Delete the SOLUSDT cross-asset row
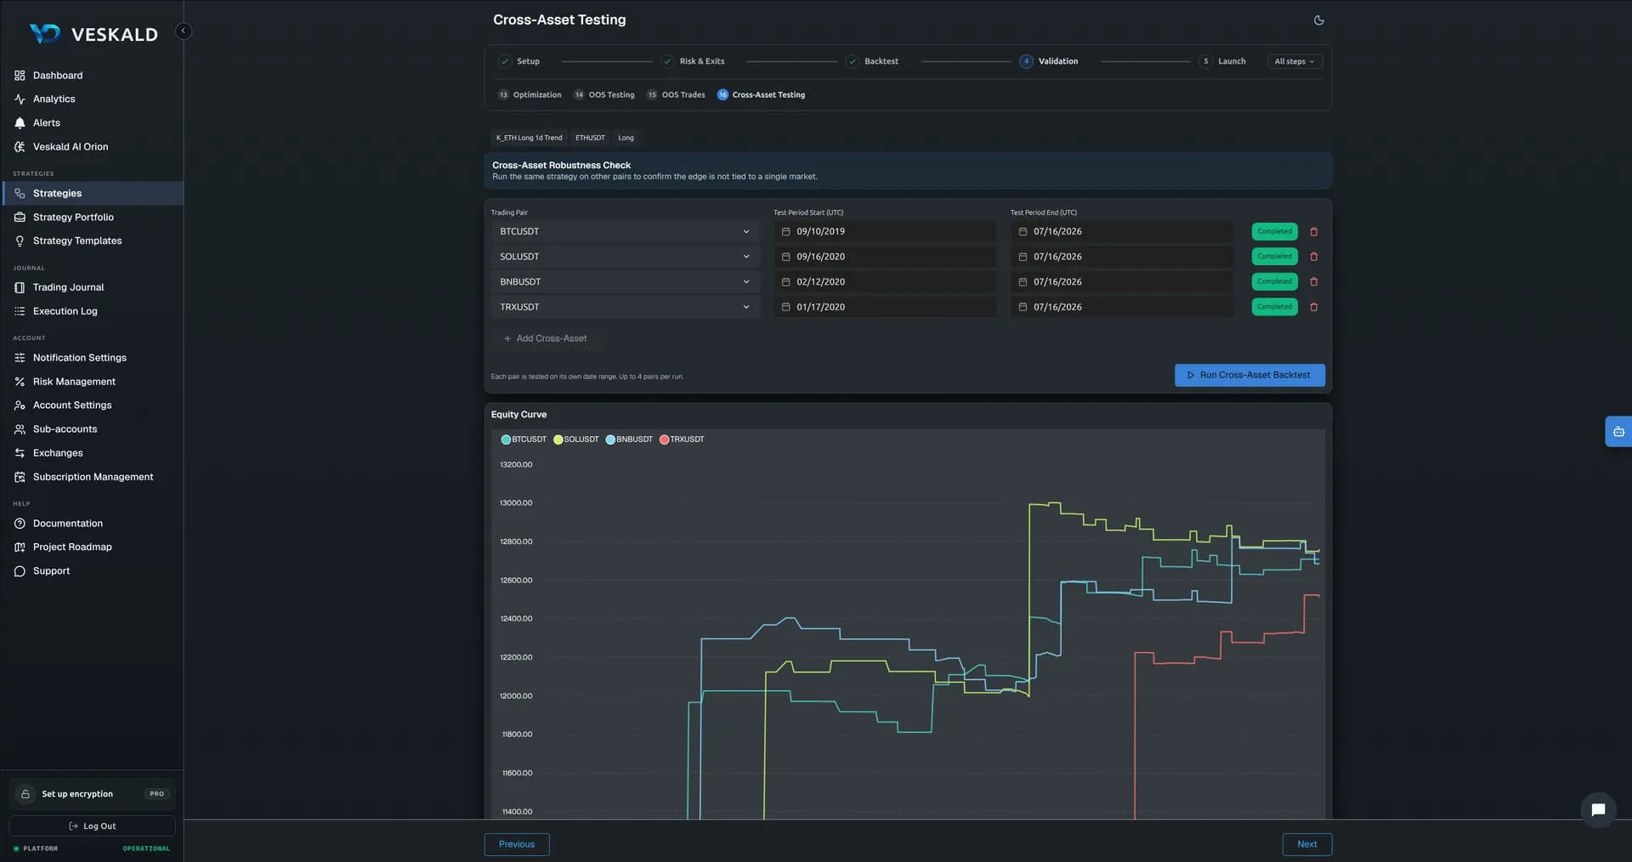The width and height of the screenshot is (1632, 862). pyautogui.click(x=1313, y=257)
